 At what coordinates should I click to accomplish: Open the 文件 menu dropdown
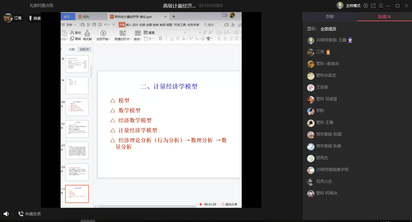click(69, 25)
